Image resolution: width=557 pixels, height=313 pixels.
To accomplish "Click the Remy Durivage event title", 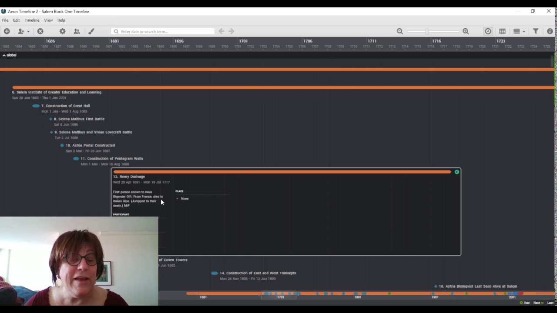I will [x=129, y=176].
